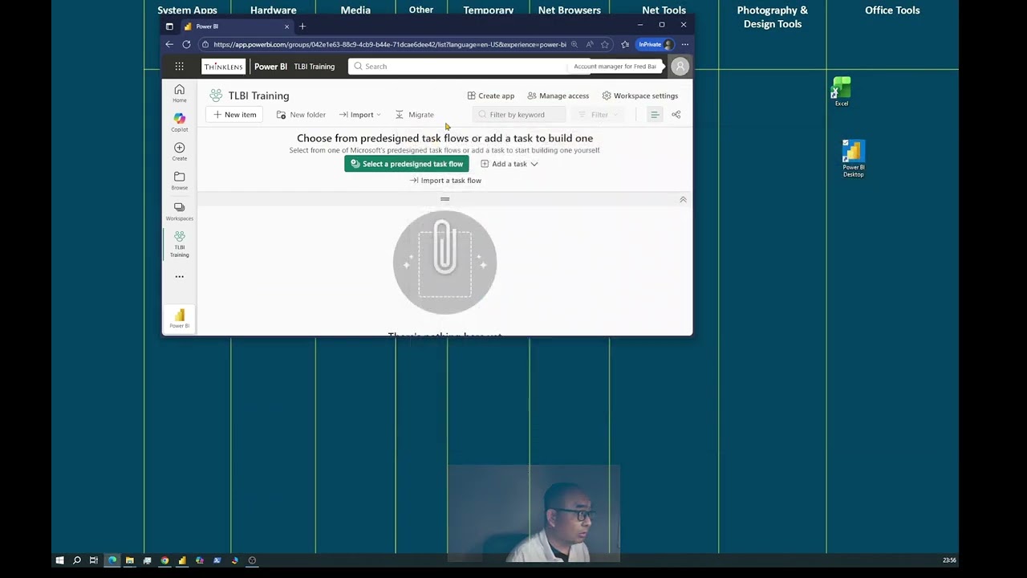Image resolution: width=1027 pixels, height=578 pixels.
Task: Open the app launcher waffle menu
Action: pyautogui.click(x=179, y=67)
